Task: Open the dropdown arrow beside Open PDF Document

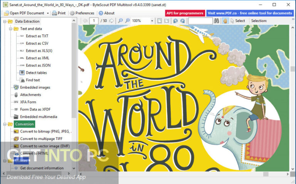Action: point(47,13)
